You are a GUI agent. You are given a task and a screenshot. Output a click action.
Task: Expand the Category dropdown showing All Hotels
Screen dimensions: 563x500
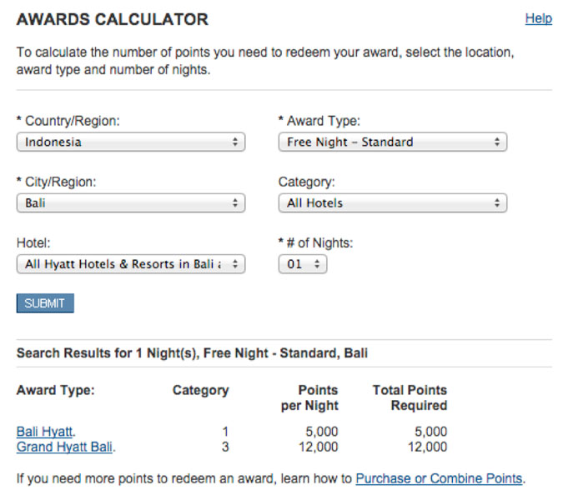click(392, 203)
